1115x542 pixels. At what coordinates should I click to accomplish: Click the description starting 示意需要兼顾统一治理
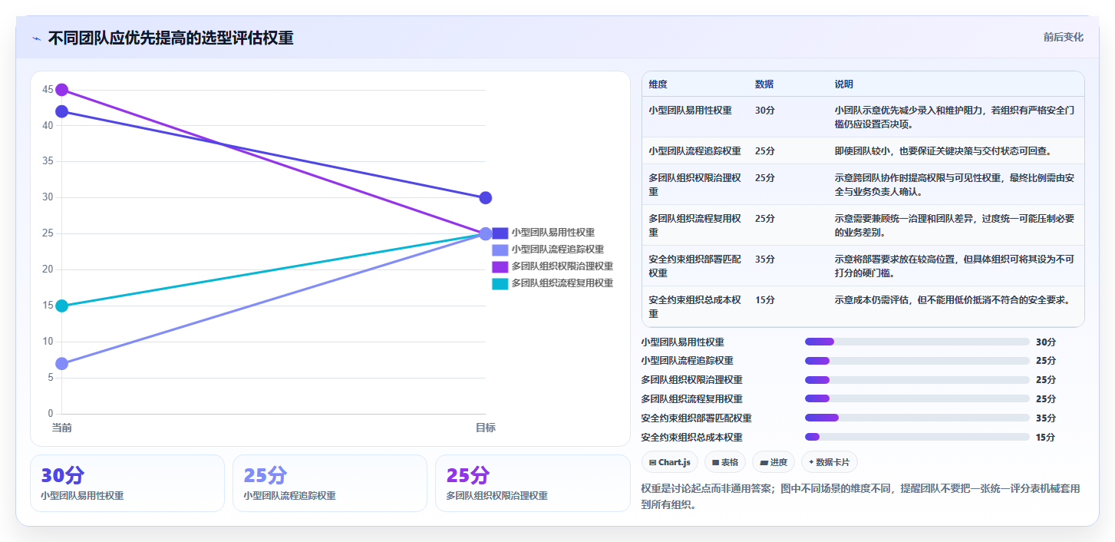coord(955,225)
